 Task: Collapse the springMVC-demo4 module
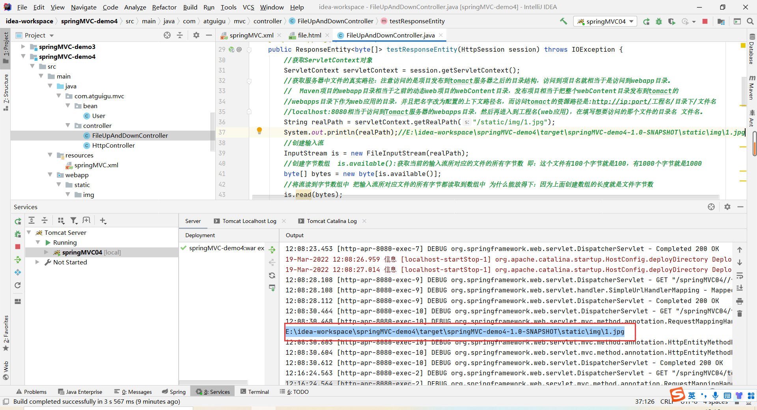point(23,56)
